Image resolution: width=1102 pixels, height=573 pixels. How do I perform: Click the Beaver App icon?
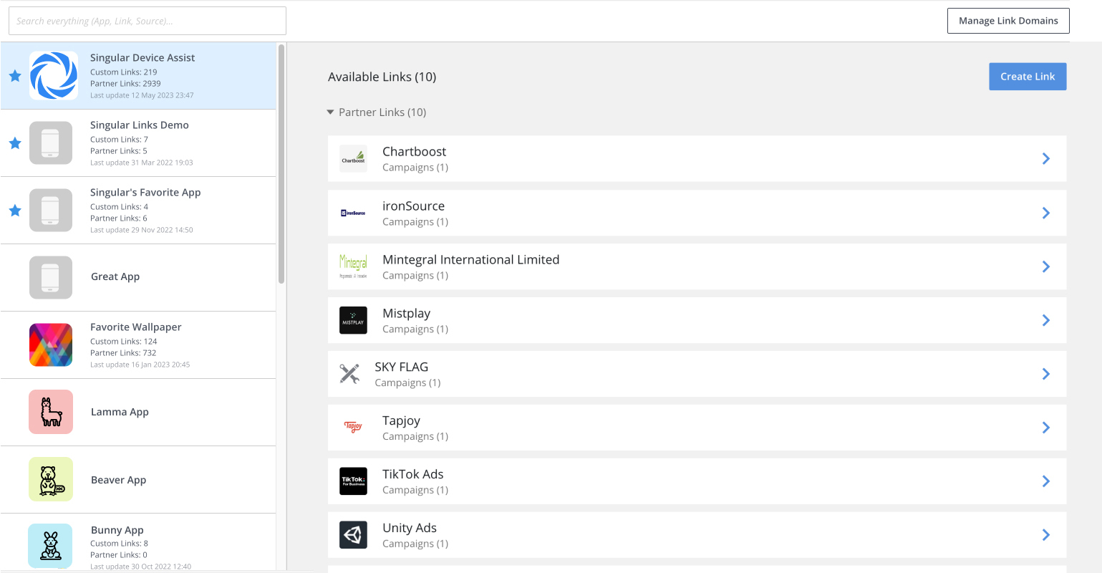pyautogui.click(x=51, y=479)
